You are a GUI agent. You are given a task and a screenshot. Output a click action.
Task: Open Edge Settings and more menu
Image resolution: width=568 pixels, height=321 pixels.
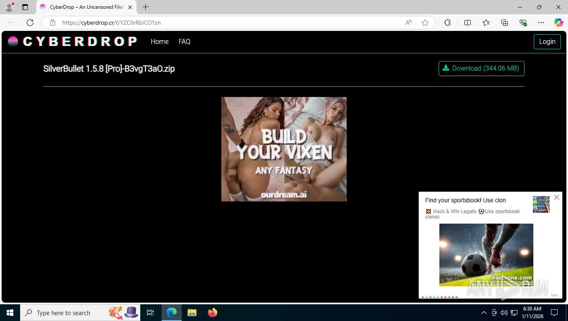[541, 23]
